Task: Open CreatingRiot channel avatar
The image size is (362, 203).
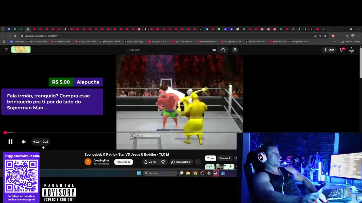Action: [88, 162]
